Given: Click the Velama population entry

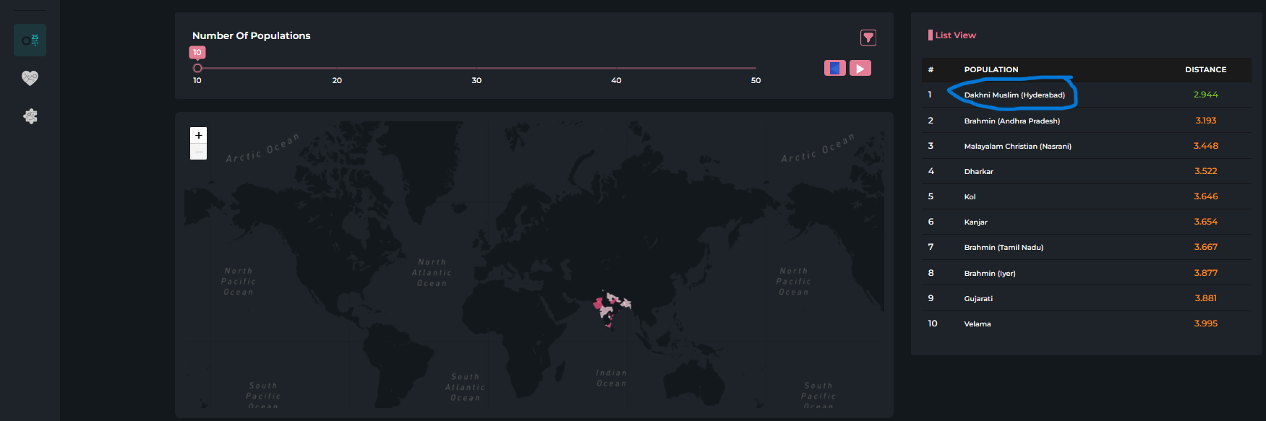Looking at the screenshot, I should point(977,324).
